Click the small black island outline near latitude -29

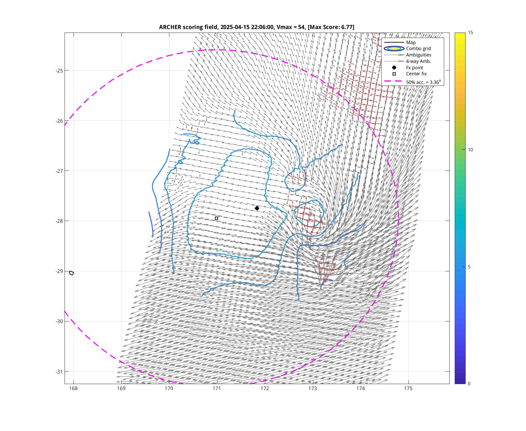(71, 273)
